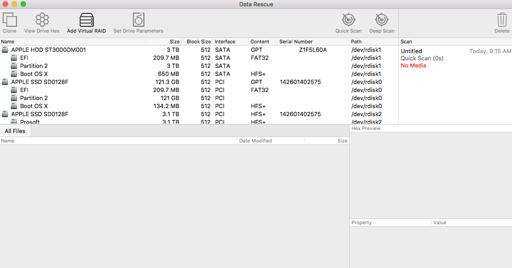The width and height of the screenshot is (512, 268).
Task: Select the 650 MB Boot OS X partition
Action: pyautogui.click(x=34, y=74)
